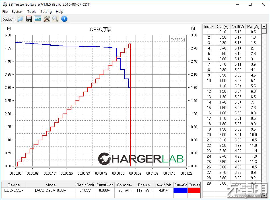Click the current axis label 3.00
The width and height of the screenshot is (270, 200).
click(x=194, y=35)
